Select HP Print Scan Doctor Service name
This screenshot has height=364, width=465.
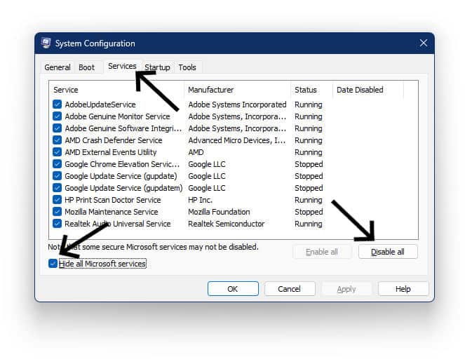[113, 200]
